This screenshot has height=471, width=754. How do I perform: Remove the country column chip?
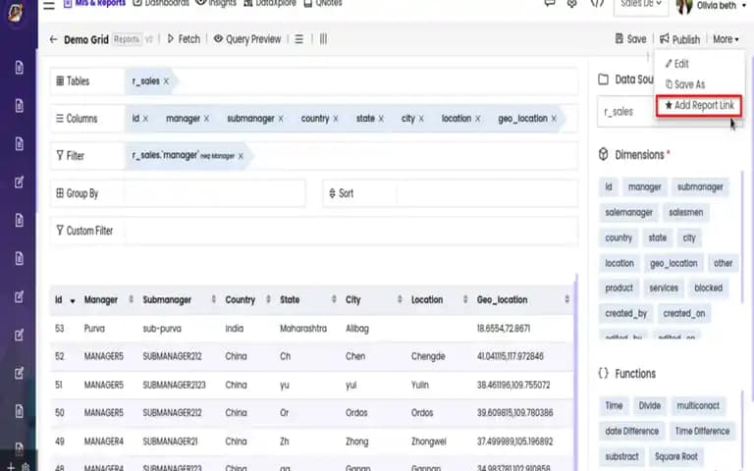336,118
